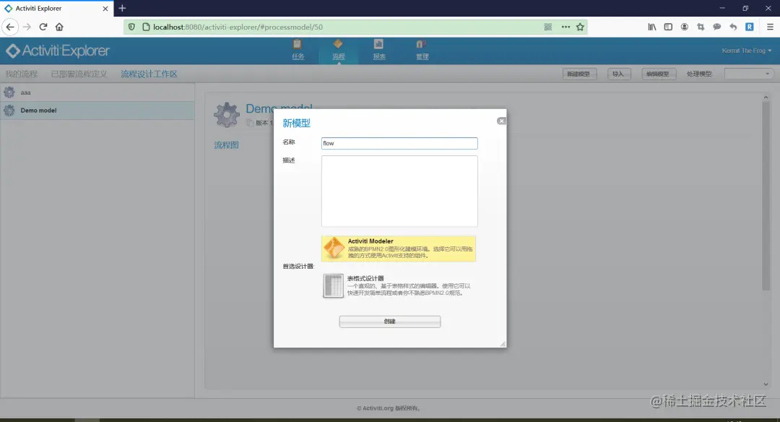Click the 新建模型 button
Image resolution: width=780 pixels, height=422 pixels.
[x=578, y=74]
